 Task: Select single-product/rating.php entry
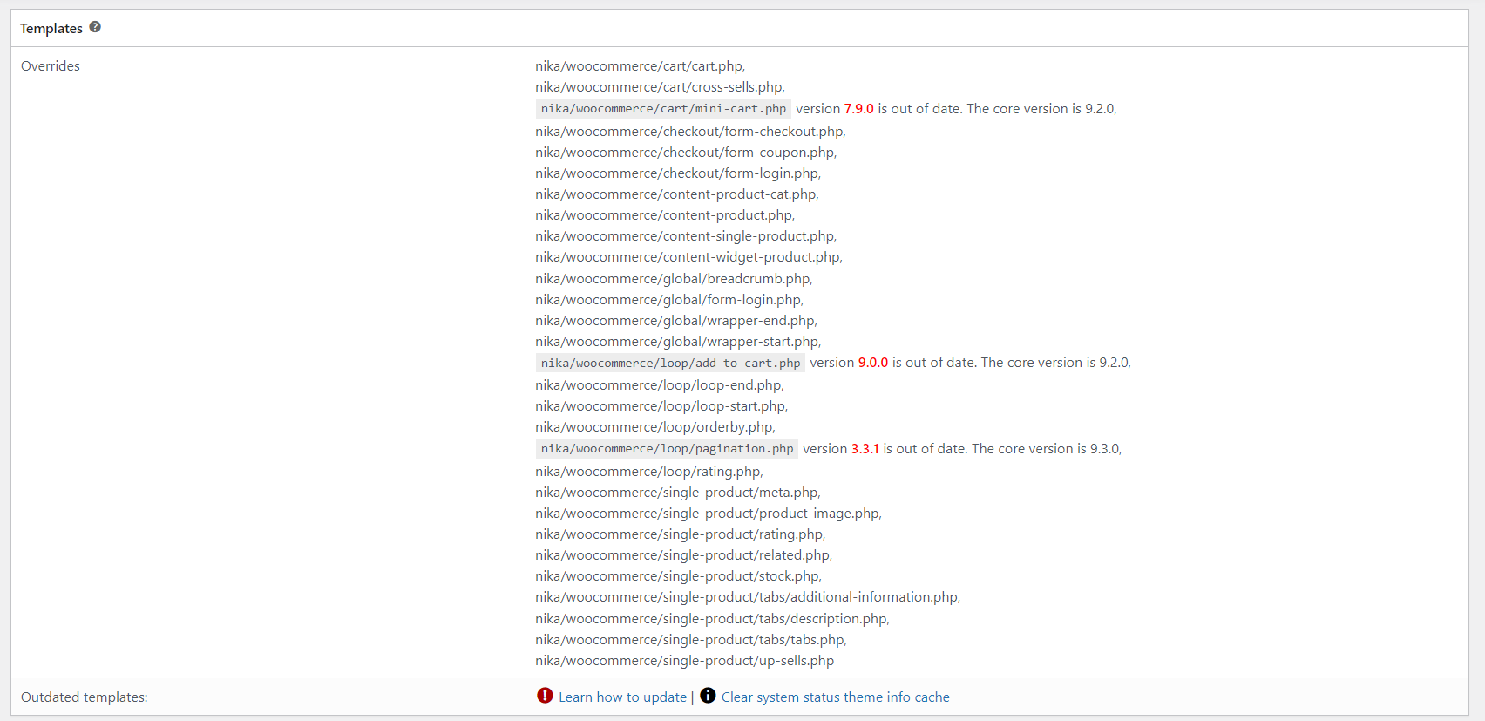(681, 534)
